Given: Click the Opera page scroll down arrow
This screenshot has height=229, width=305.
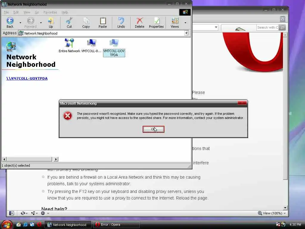Looking at the screenshot, I should [x=285, y=208].
